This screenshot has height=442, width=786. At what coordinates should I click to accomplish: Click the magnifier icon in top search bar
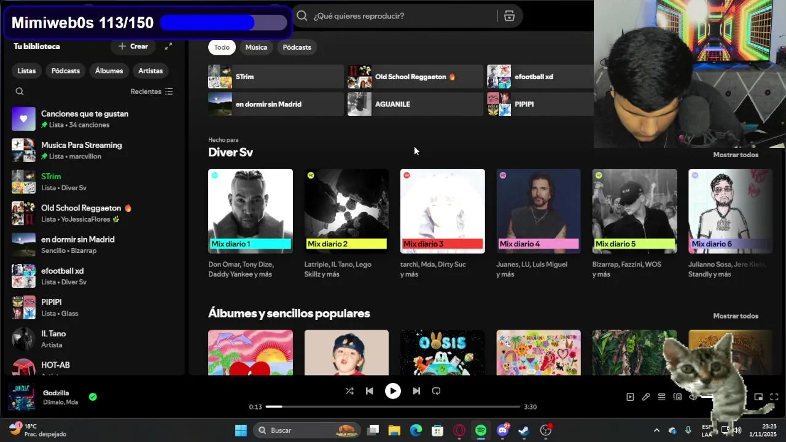coord(302,16)
